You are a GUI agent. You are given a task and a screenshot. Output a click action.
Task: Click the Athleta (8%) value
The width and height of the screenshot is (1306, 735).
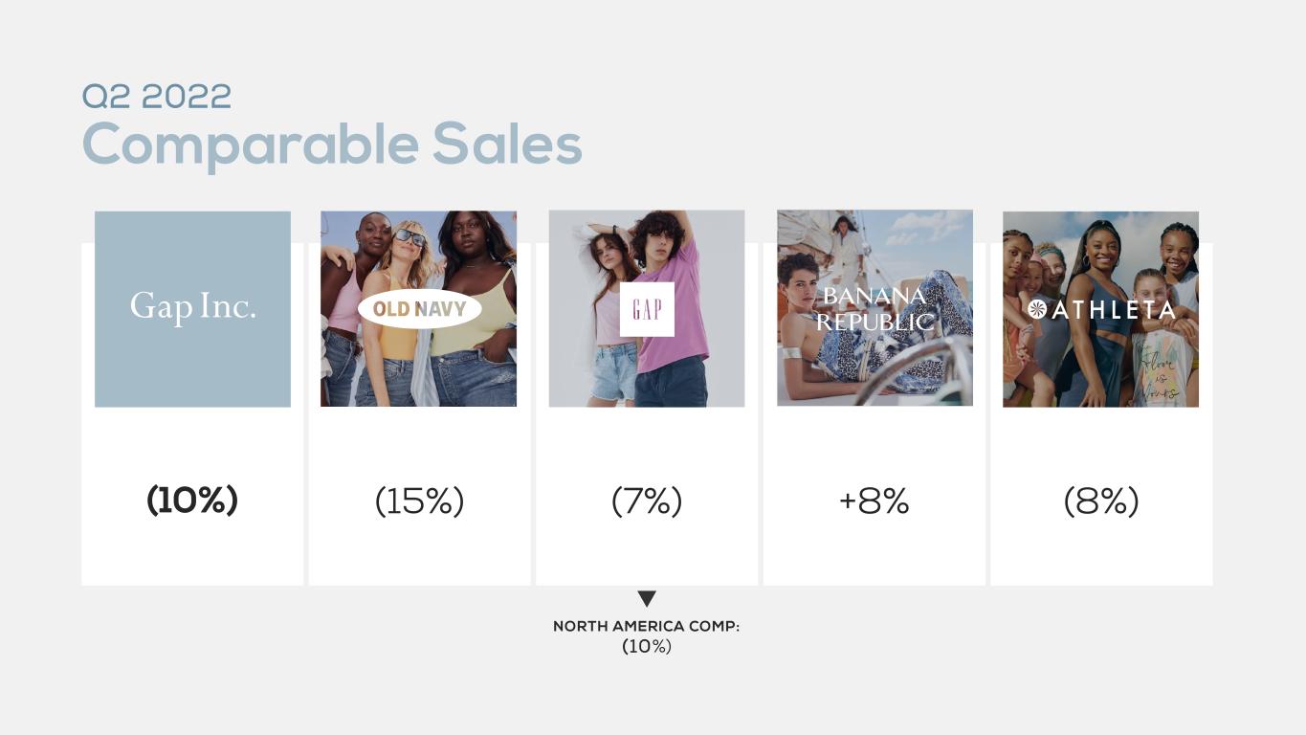tap(1101, 501)
